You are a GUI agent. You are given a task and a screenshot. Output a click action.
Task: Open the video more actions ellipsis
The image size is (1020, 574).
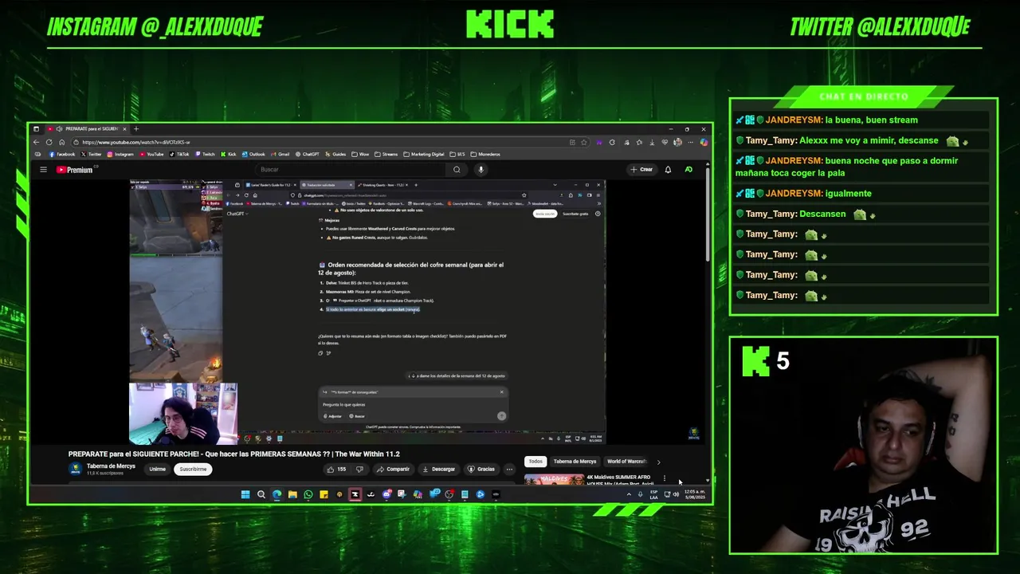point(509,469)
